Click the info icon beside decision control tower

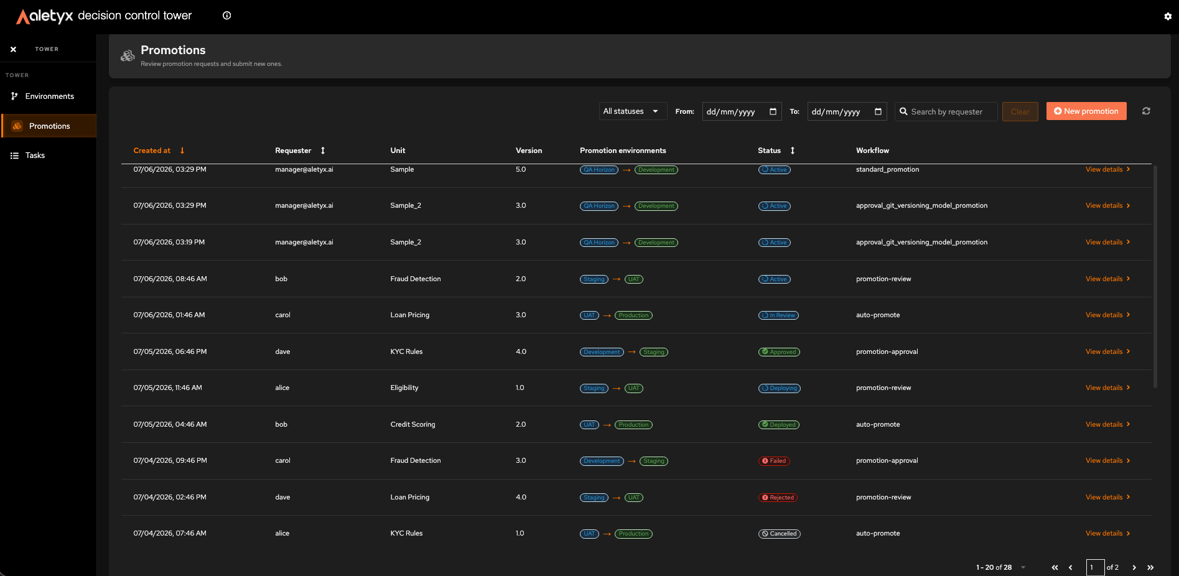pos(227,16)
